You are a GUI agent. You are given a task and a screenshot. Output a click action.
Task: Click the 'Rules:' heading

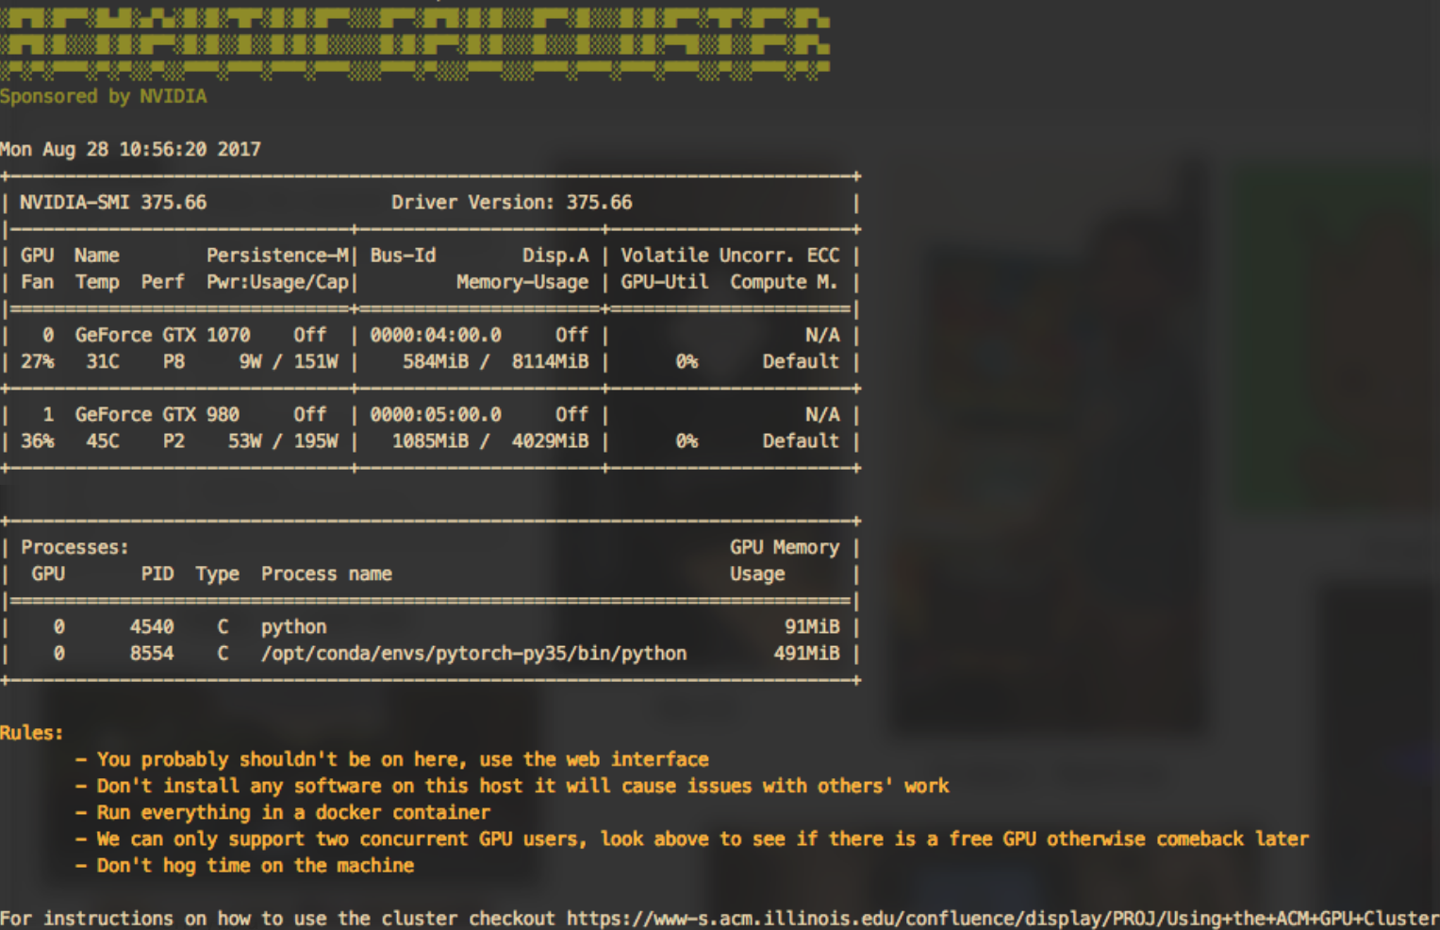point(32,733)
